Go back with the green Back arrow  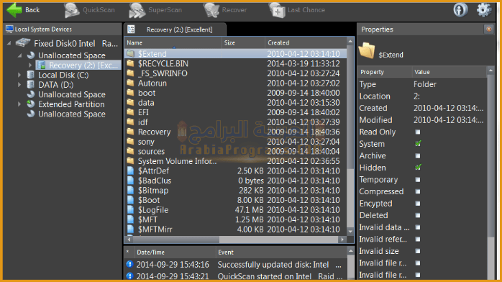tap(23, 10)
